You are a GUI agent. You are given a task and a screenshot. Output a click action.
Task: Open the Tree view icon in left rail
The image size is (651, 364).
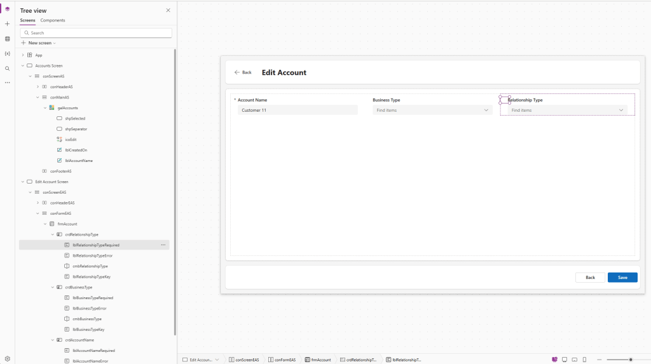8,9
